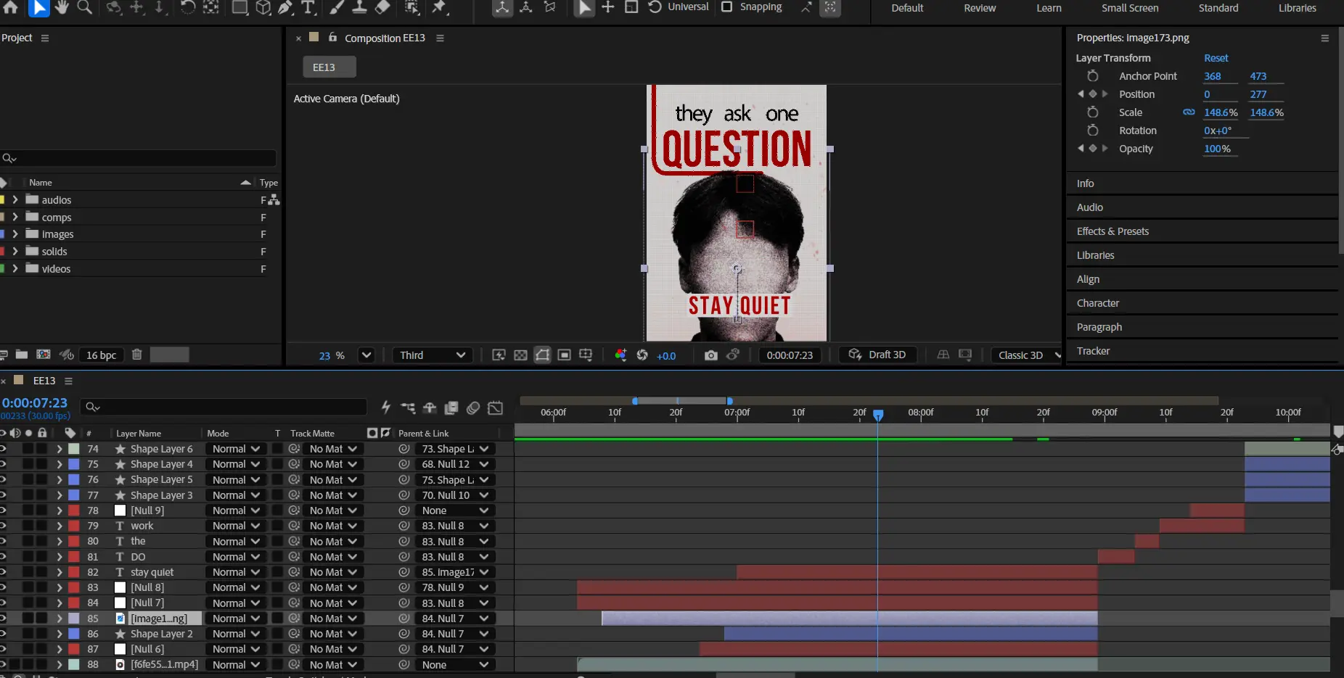Image resolution: width=1344 pixels, height=678 pixels.
Task: Select the Puppet Pin tool
Action: (439, 7)
